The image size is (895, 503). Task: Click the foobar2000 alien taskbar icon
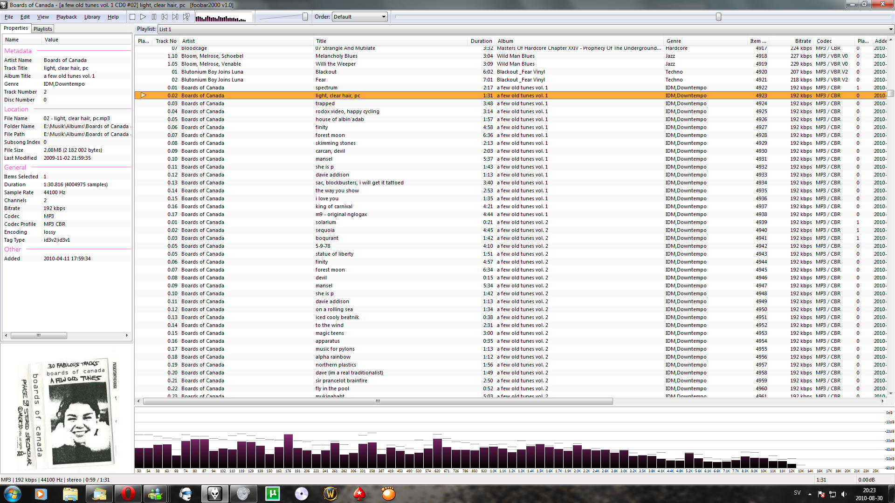pyautogui.click(x=214, y=494)
